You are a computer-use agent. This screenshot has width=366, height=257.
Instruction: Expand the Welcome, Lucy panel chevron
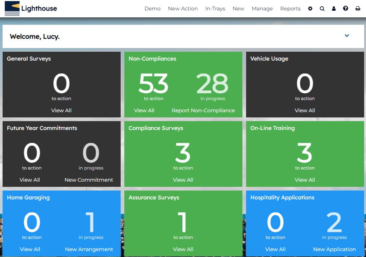point(347,36)
